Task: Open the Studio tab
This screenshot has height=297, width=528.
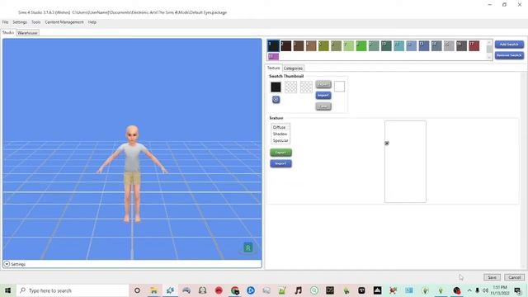Action: tap(8, 33)
